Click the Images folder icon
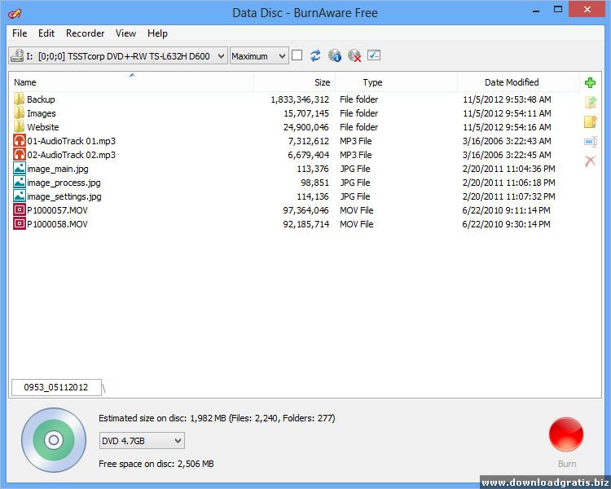This screenshot has width=611, height=489. pyautogui.click(x=19, y=113)
